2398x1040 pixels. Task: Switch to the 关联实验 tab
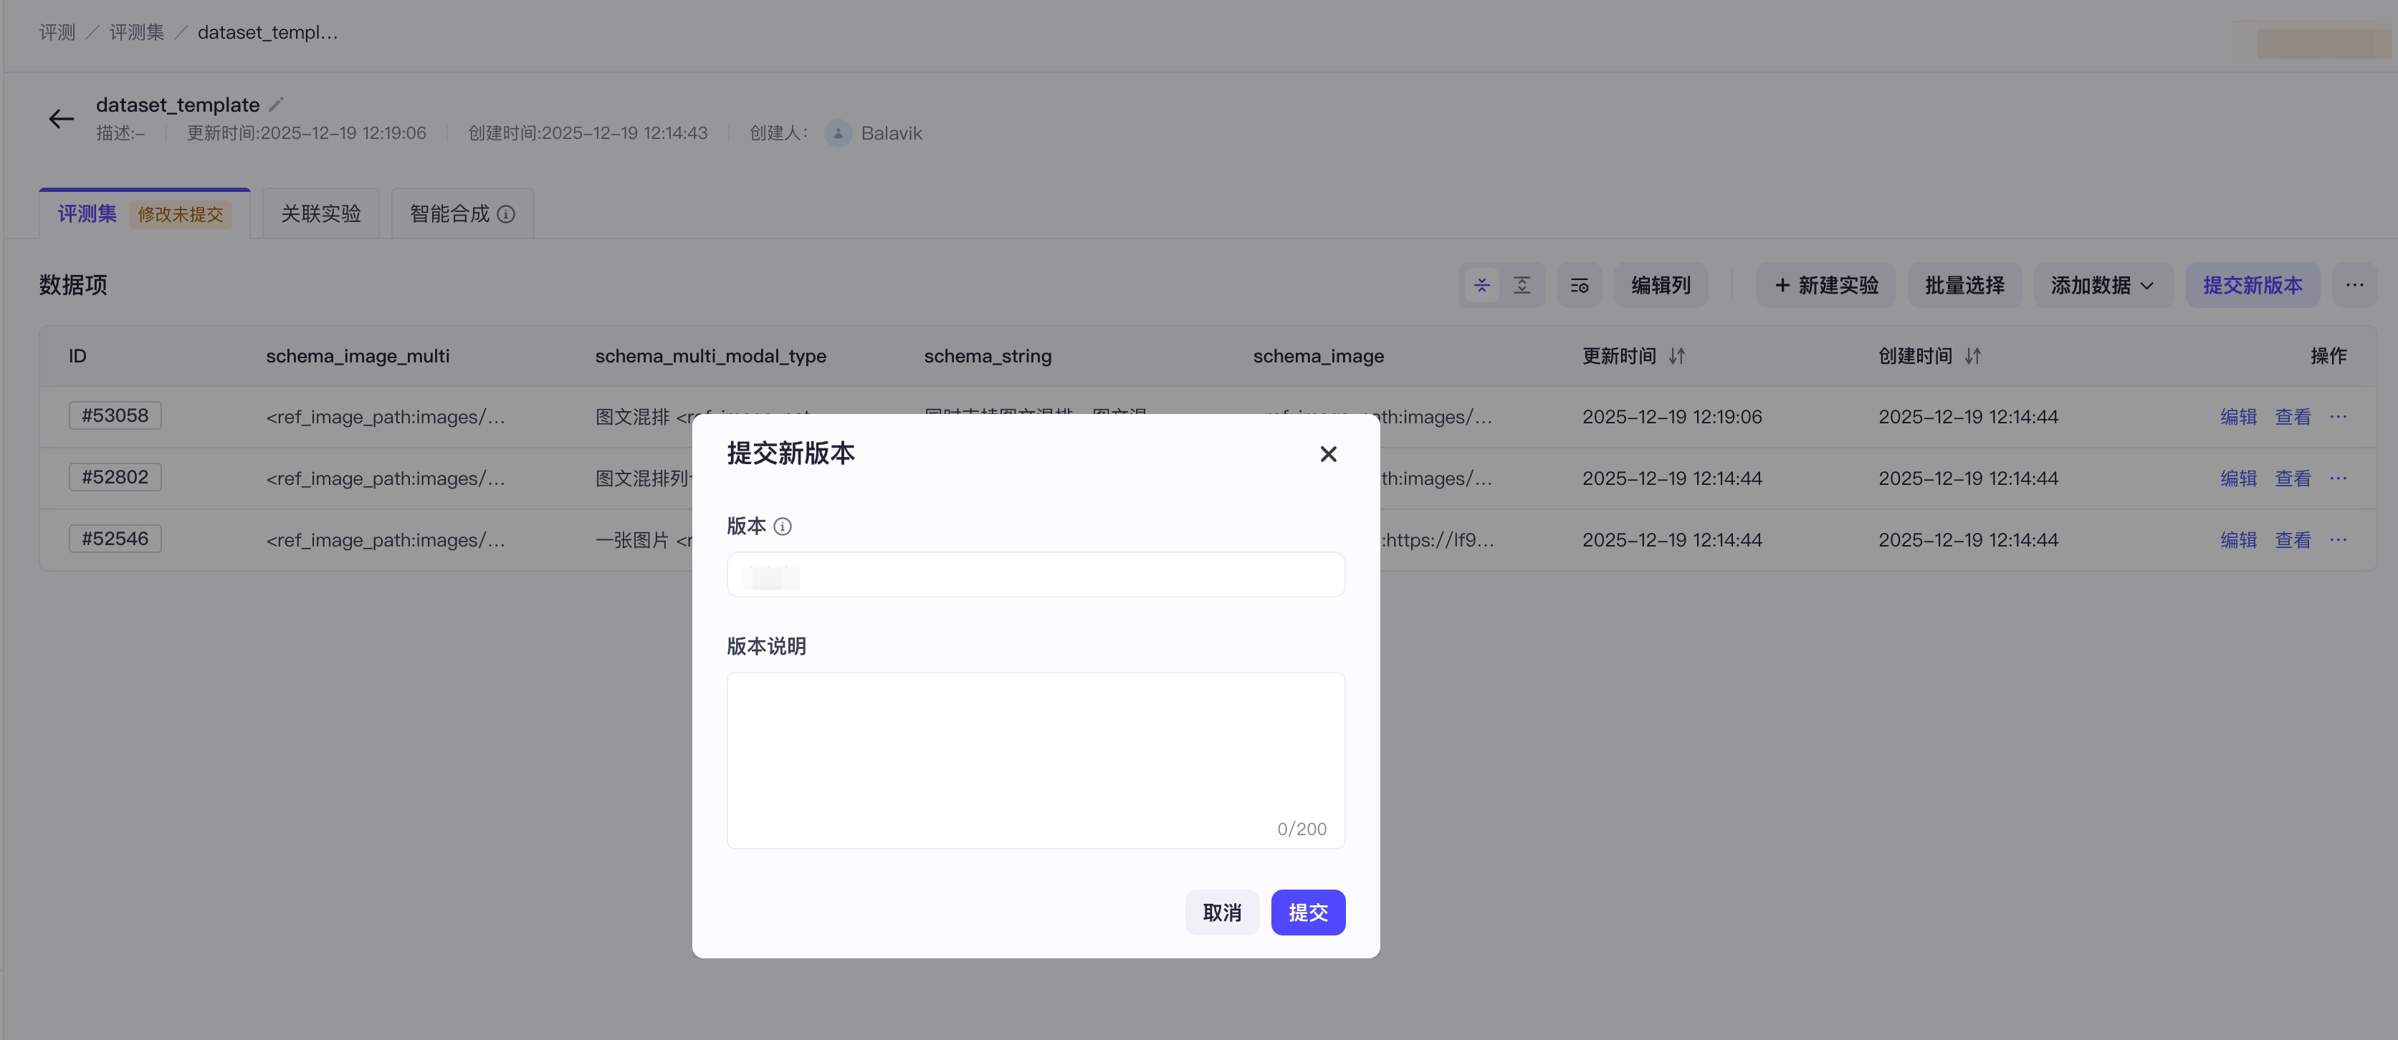[x=320, y=214]
